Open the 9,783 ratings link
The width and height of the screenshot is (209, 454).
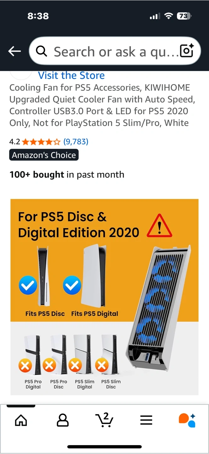tap(76, 142)
